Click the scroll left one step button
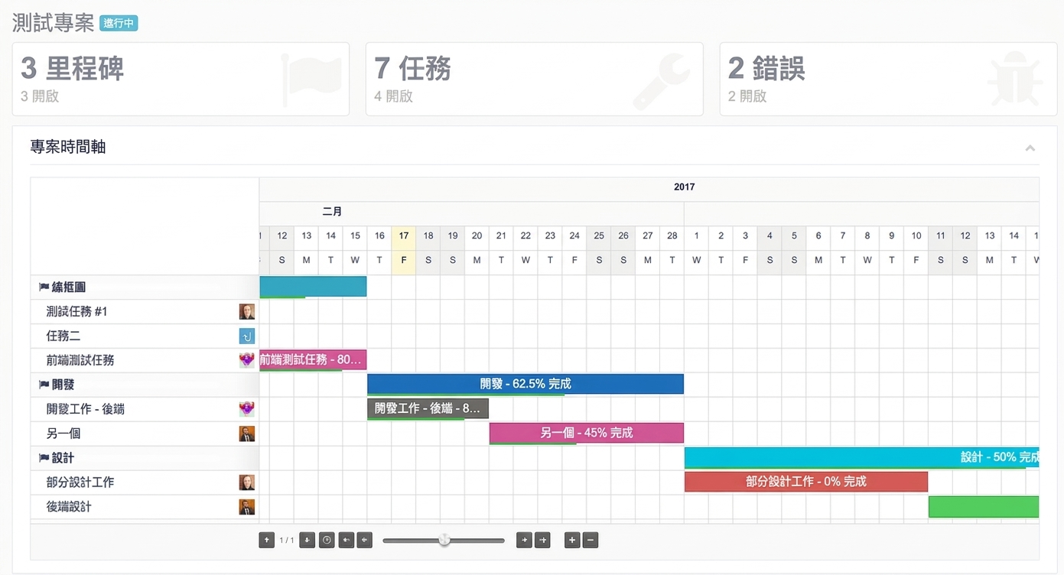1064x575 pixels. 365,541
